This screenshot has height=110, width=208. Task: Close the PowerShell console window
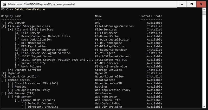coord(201,4)
